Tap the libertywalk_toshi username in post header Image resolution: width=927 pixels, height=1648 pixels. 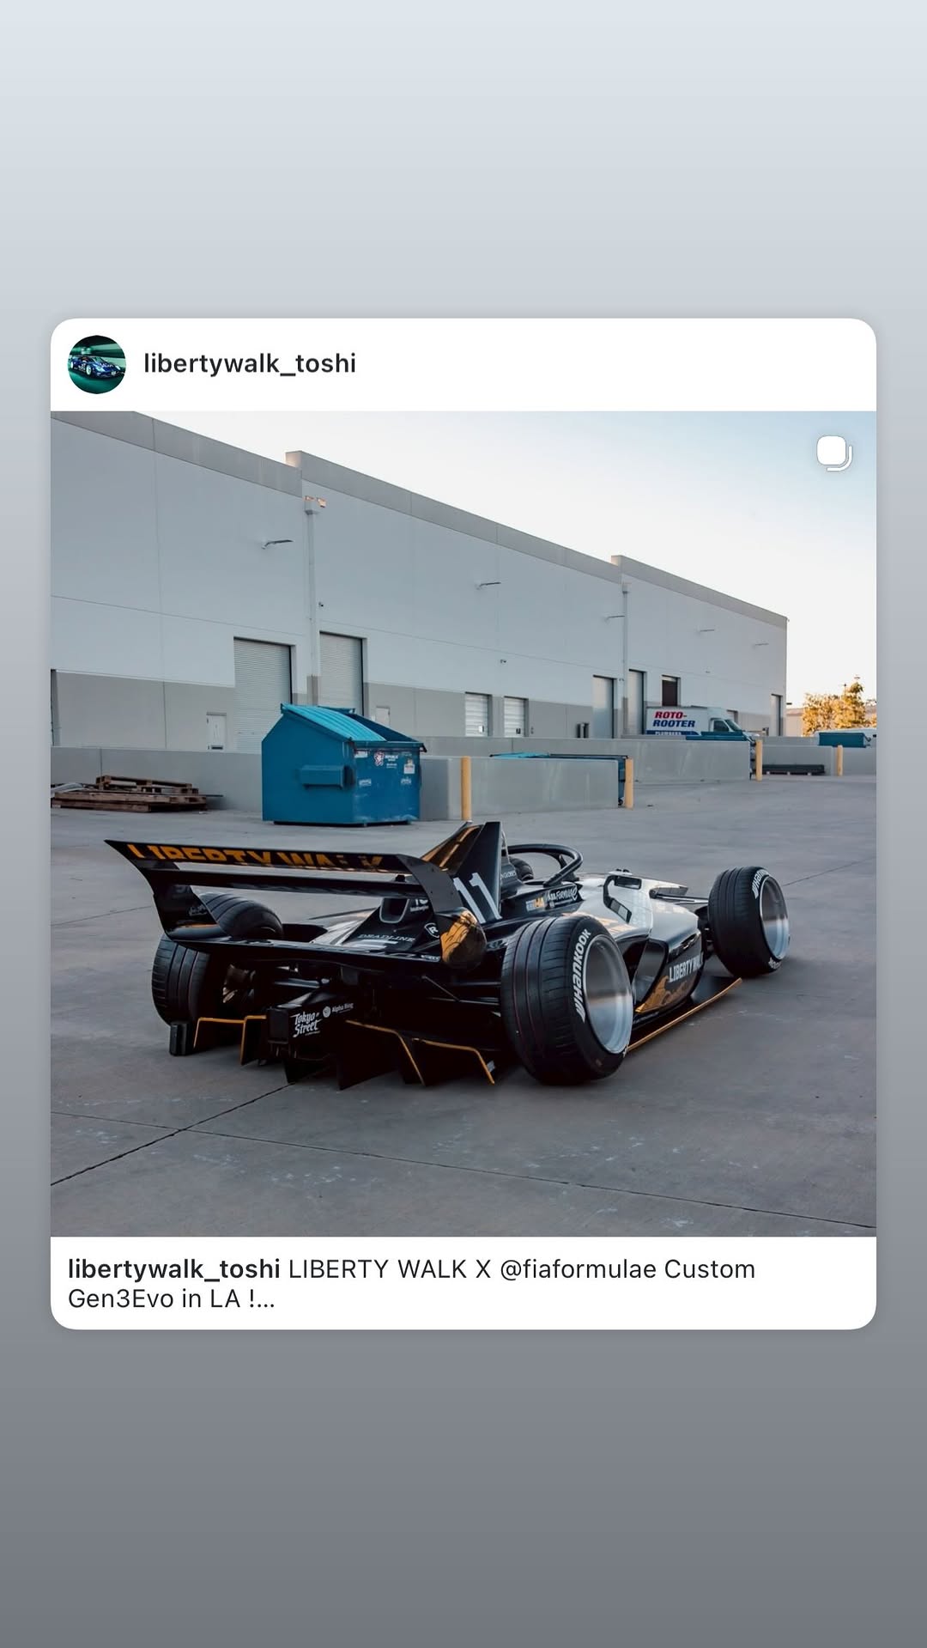pyautogui.click(x=250, y=363)
